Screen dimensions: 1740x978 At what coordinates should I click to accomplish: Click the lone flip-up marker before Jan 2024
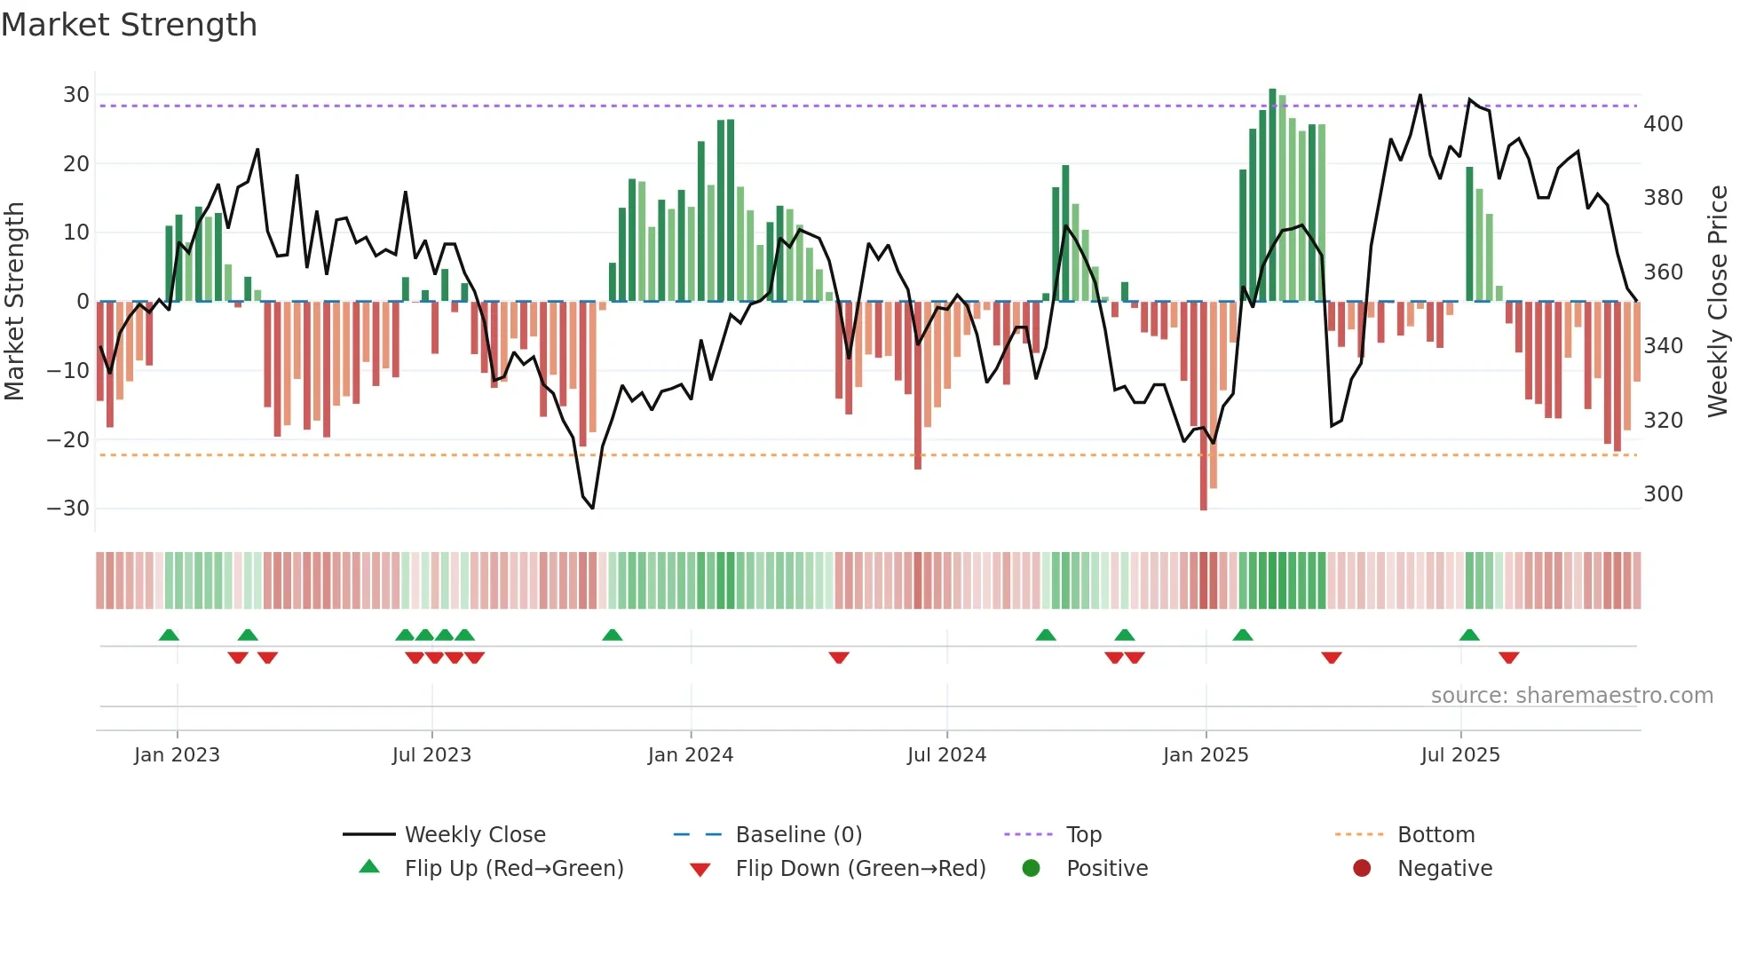(612, 635)
